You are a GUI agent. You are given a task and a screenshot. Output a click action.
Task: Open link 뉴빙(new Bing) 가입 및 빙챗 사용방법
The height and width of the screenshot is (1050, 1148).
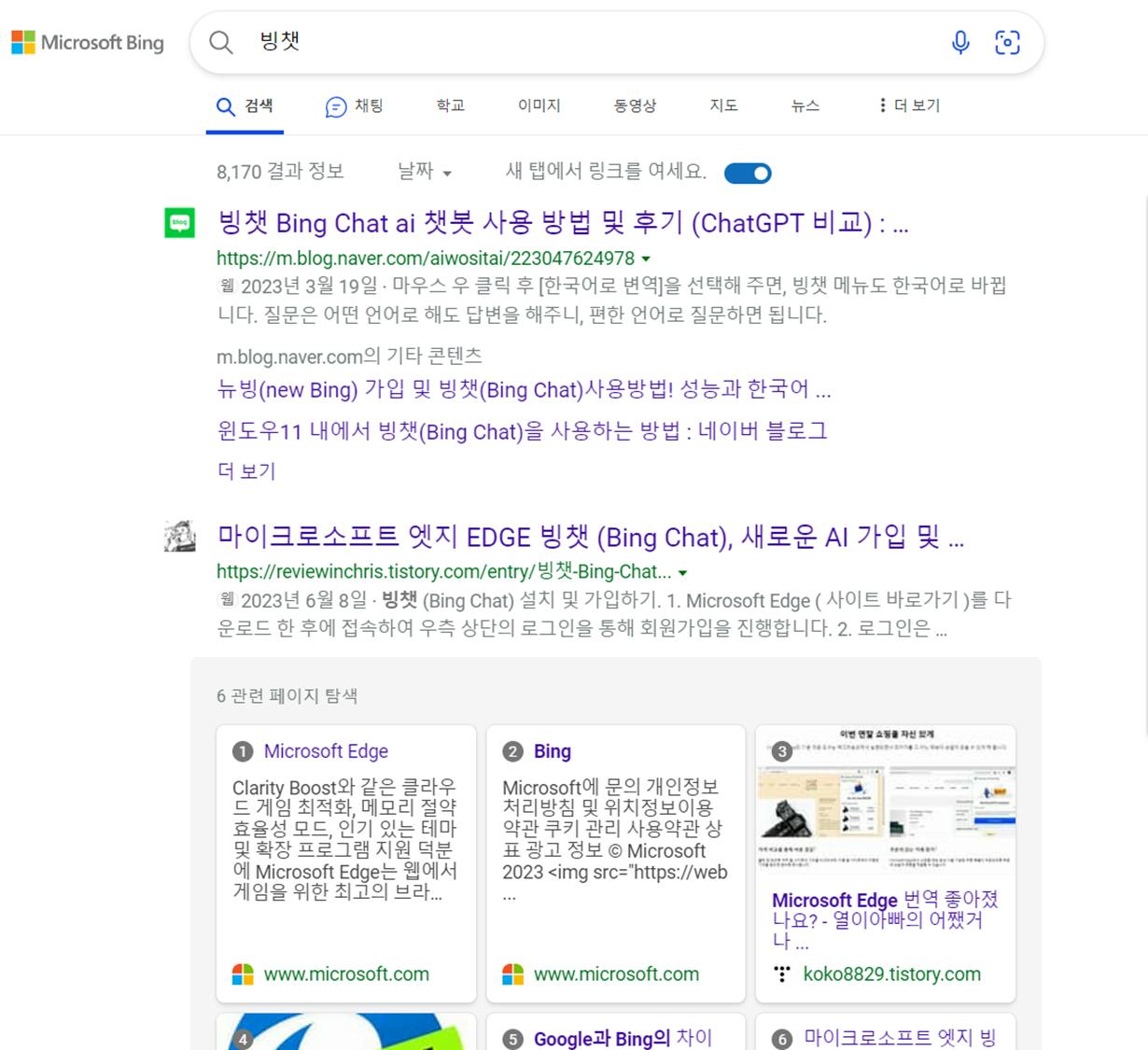524,389
